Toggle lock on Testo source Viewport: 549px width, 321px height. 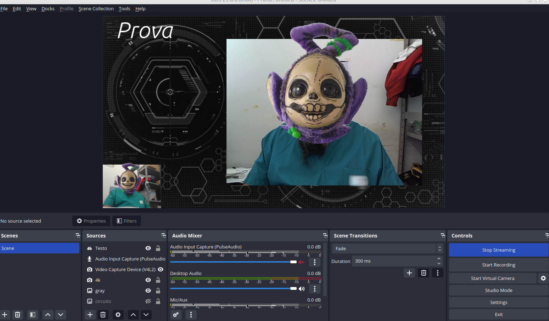[x=158, y=248]
